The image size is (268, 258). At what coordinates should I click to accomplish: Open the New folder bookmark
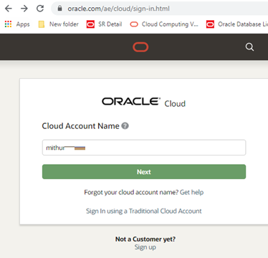coord(58,24)
